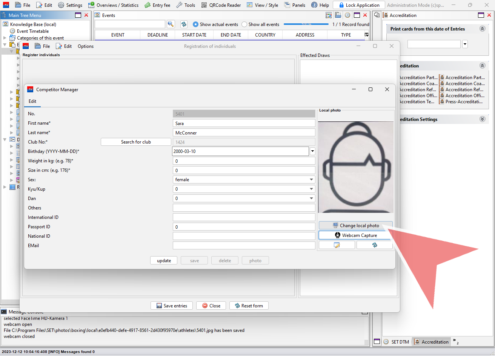Expand the Accreditation Settings section
Viewport: 495px width, 356px height.
pyautogui.click(x=482, y=119)
